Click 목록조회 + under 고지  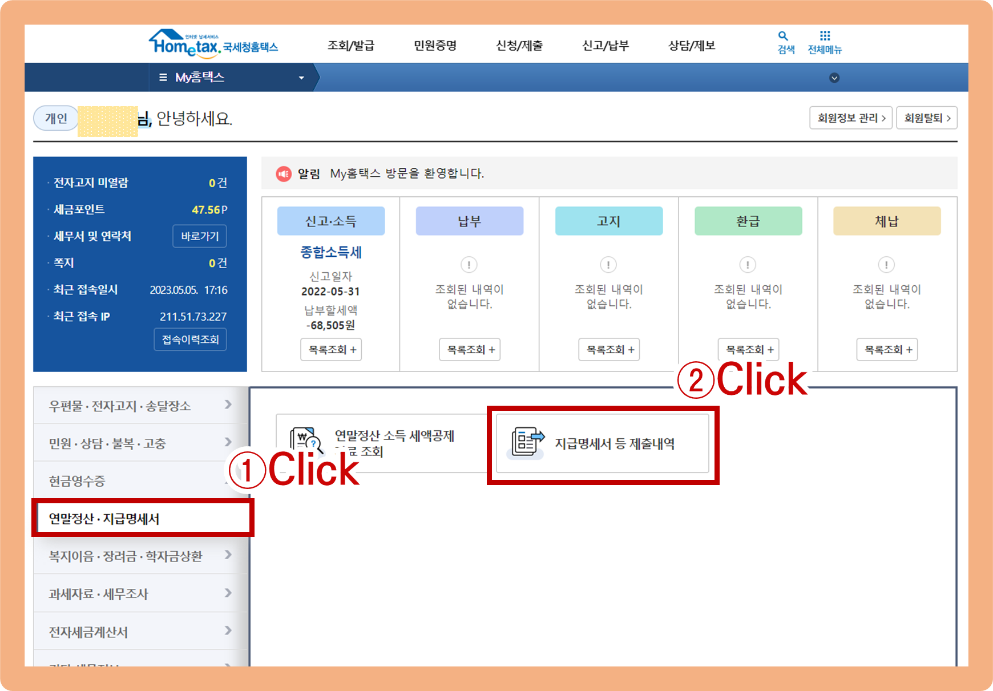pos(609,350)
